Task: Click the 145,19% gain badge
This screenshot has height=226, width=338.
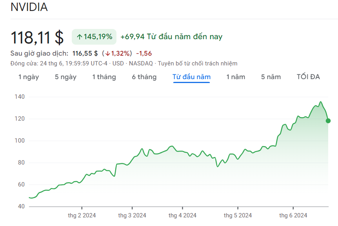Action: [x=94, y=37]
